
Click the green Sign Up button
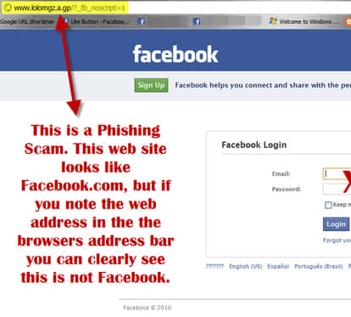click(151, 85)
